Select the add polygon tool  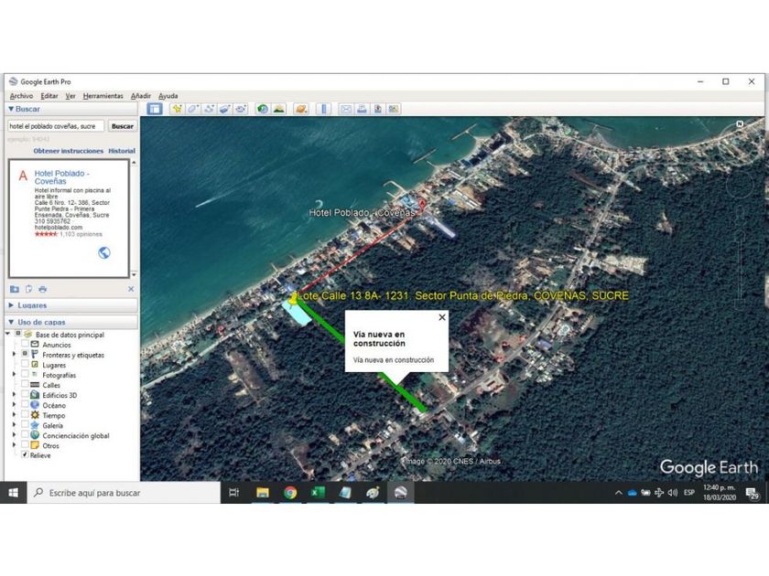[193, 109]
